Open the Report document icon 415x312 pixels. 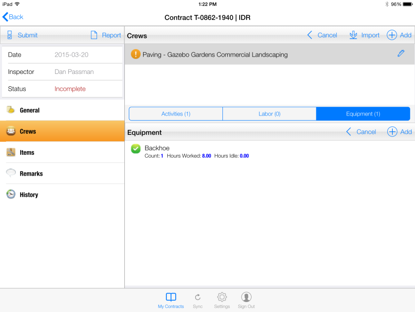click(x=94, y=35)
